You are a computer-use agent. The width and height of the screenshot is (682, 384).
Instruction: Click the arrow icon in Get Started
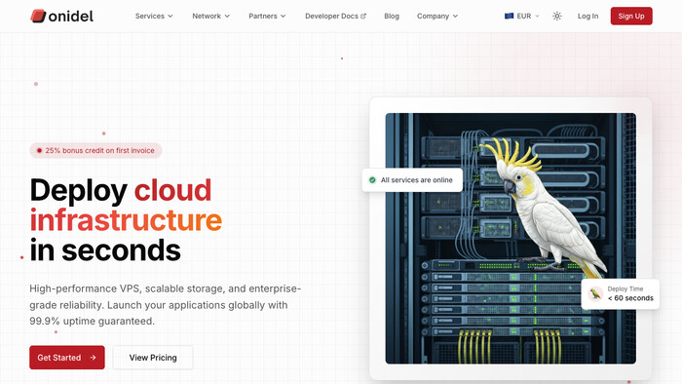pyautogui.click(x=93, y=358)
